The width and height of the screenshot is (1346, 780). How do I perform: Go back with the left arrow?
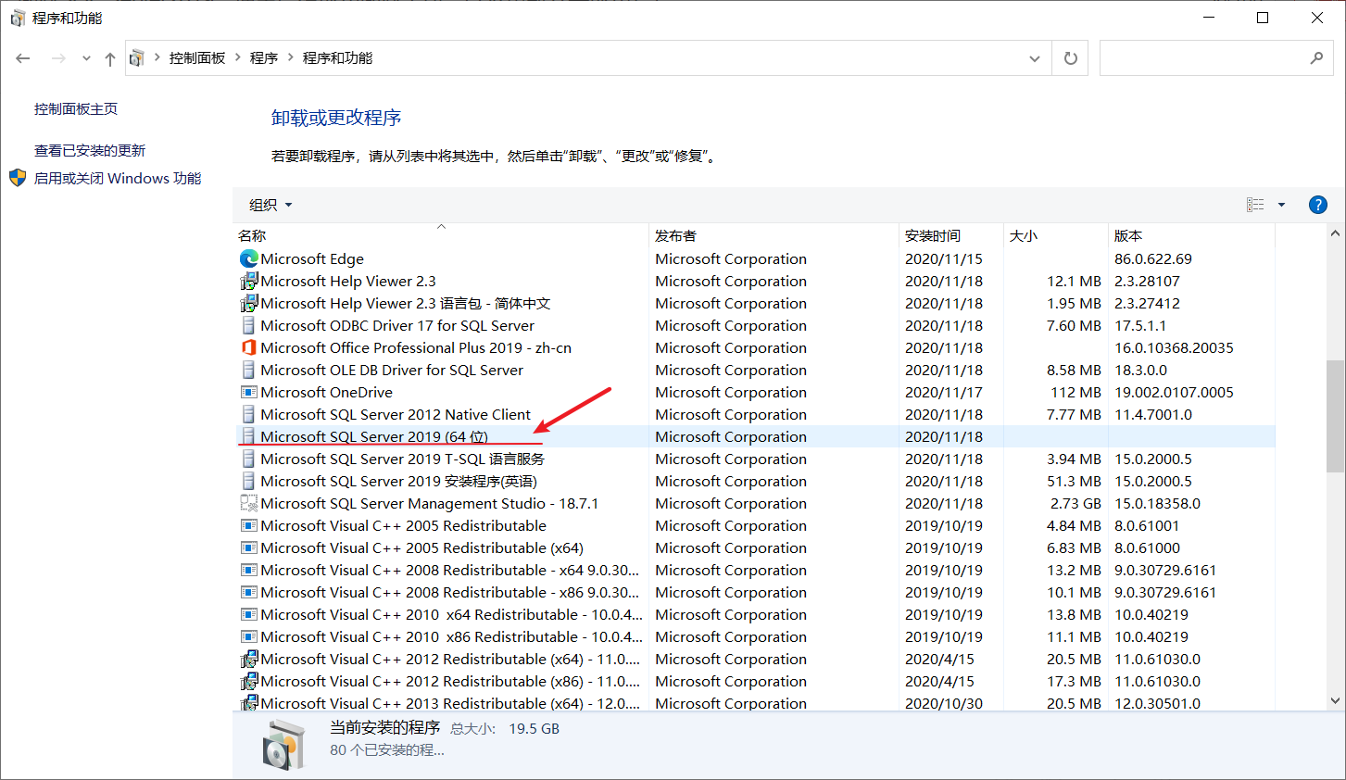point(23,58)
